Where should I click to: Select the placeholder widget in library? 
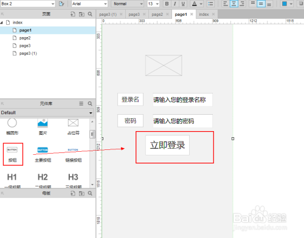73,127
